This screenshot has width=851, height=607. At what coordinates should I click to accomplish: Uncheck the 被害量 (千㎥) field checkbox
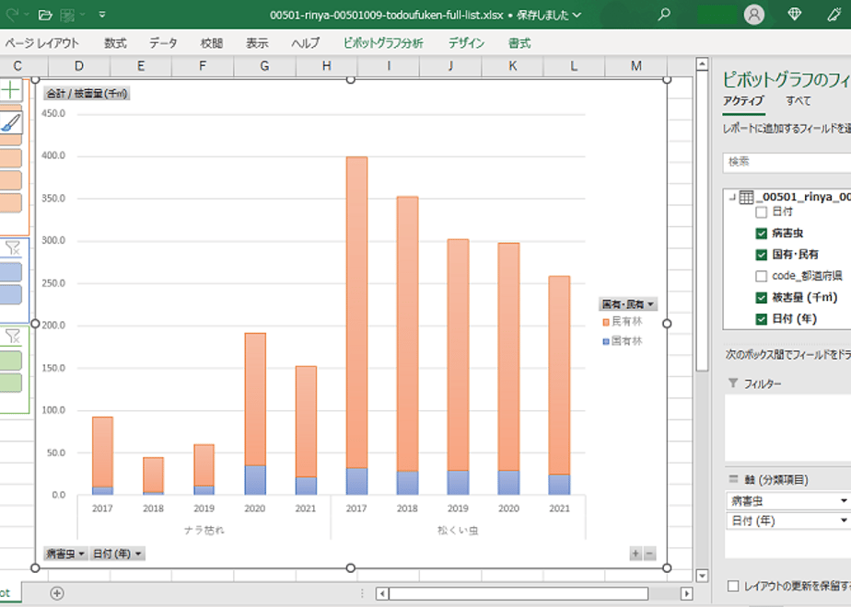(762, 298)
